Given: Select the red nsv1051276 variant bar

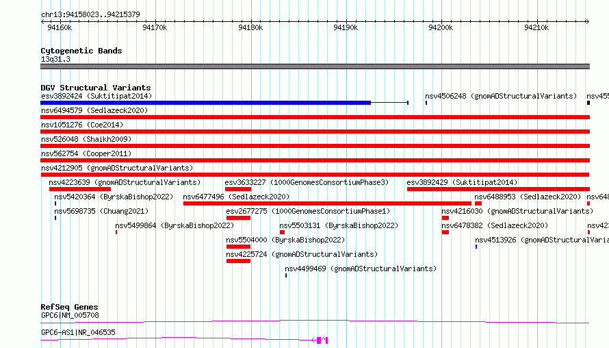Looking at the screenshot, I should [x=315, y=132].
